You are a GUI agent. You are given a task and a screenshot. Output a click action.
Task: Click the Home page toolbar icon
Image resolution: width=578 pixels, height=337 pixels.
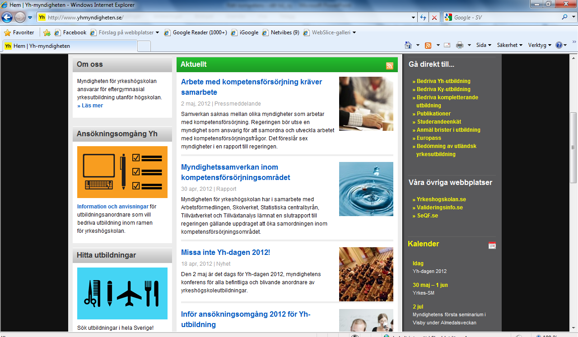click(x=408, y=45)
